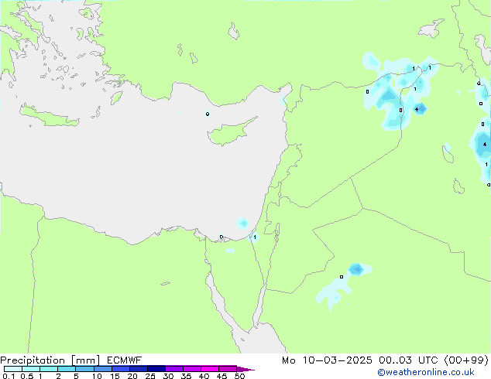Click the 5–10 mm legend color box
Screen dimensions: 491x379
84,369
